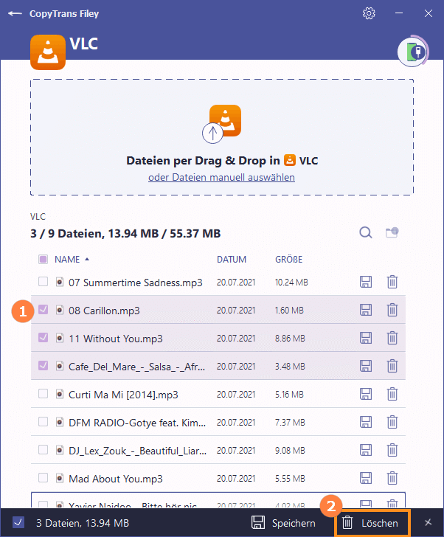Delete 07 Summertime Sadness.mp3 with trash icon
Screen dimensions: 444x537
tap(392, 282)
